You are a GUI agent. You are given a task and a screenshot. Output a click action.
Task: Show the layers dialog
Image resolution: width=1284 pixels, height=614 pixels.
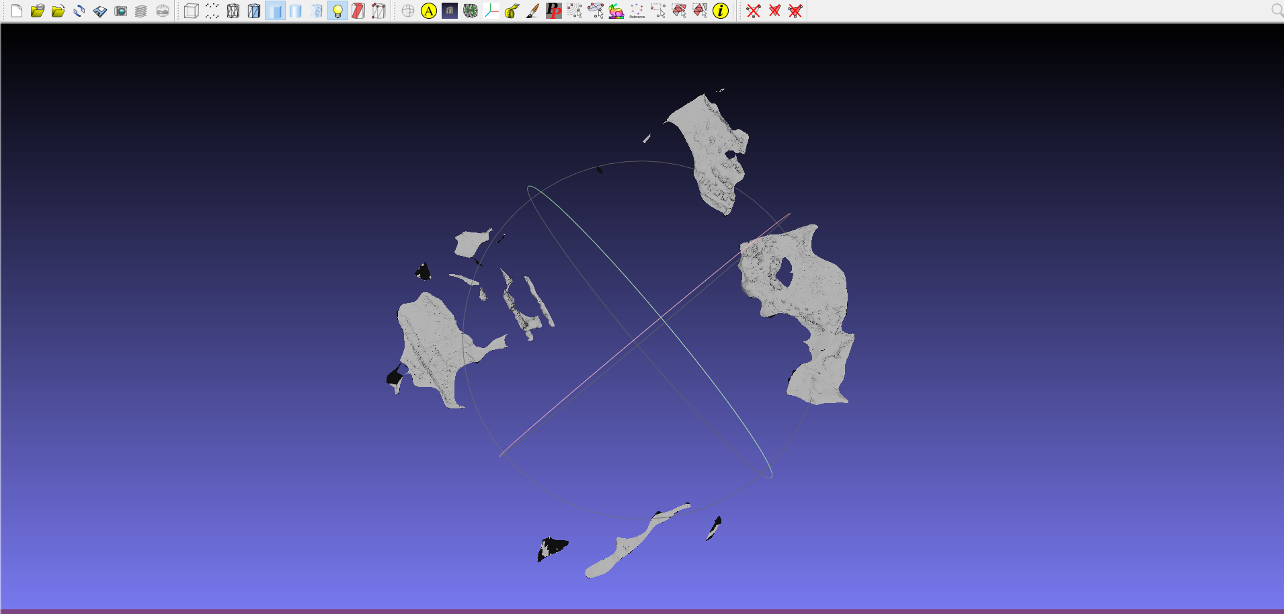coord(142,11)
